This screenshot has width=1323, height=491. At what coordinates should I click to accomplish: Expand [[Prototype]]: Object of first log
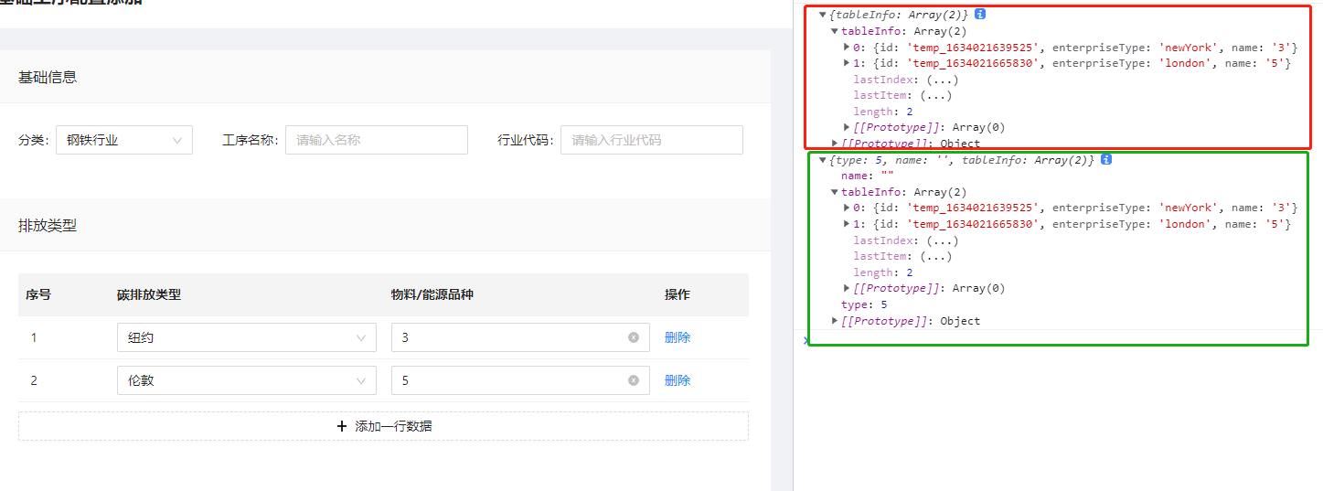[x=835, y=144]
